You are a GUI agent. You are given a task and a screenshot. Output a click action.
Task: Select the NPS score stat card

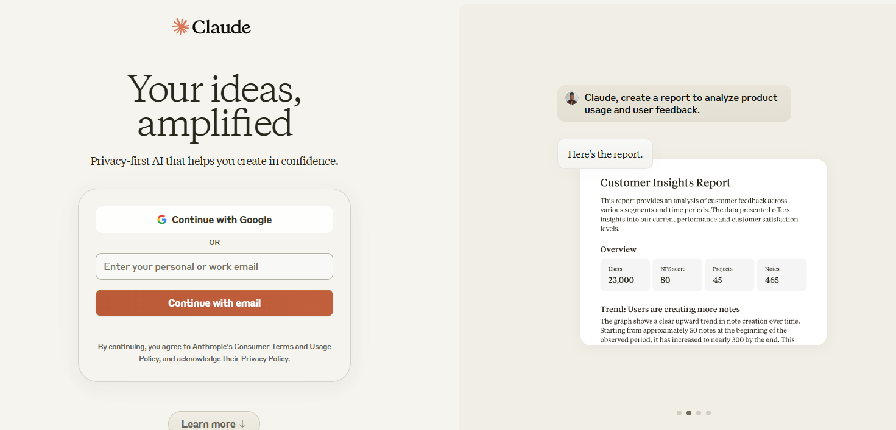677,275
